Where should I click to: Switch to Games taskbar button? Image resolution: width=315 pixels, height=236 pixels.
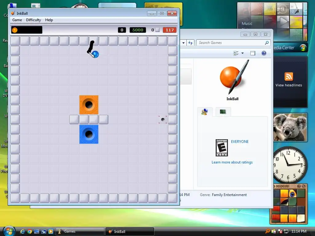[x=80, y=231]
